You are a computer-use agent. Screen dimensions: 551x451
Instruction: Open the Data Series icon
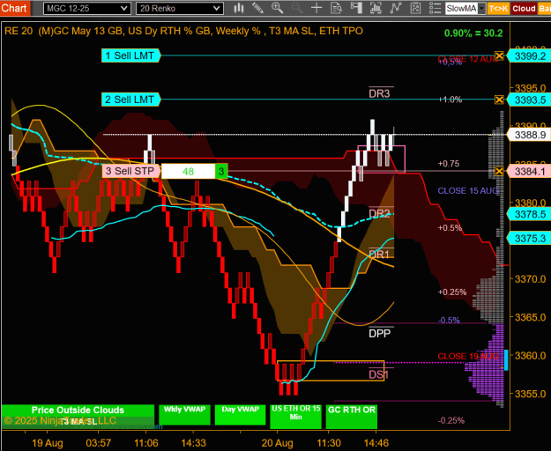pyautogui.click(x=376, y=8)
